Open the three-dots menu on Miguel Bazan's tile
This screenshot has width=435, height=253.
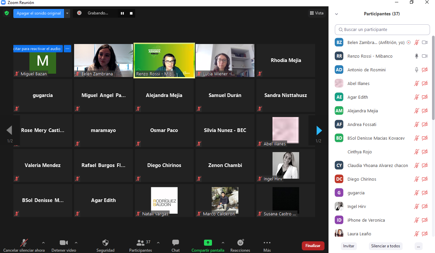[67, 49]
